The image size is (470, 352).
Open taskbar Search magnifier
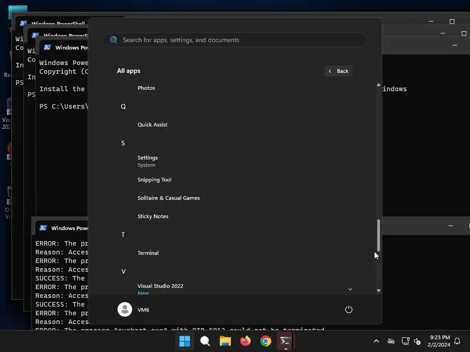tap(205, 341)
